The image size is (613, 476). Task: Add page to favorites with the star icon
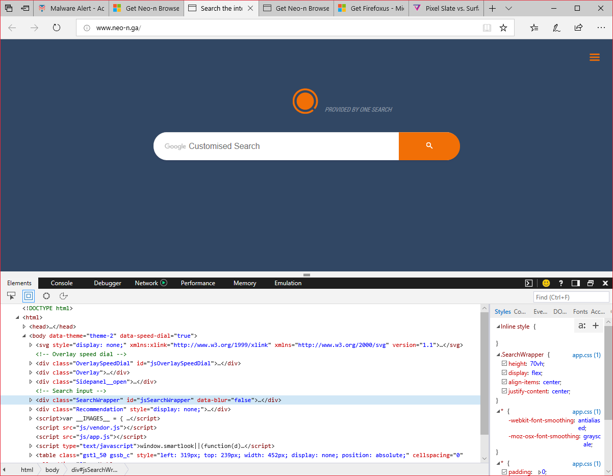point(503,28)
